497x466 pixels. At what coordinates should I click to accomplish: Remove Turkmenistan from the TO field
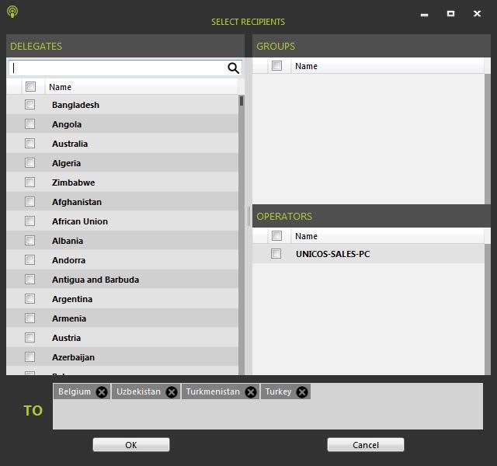pos(250,392)
